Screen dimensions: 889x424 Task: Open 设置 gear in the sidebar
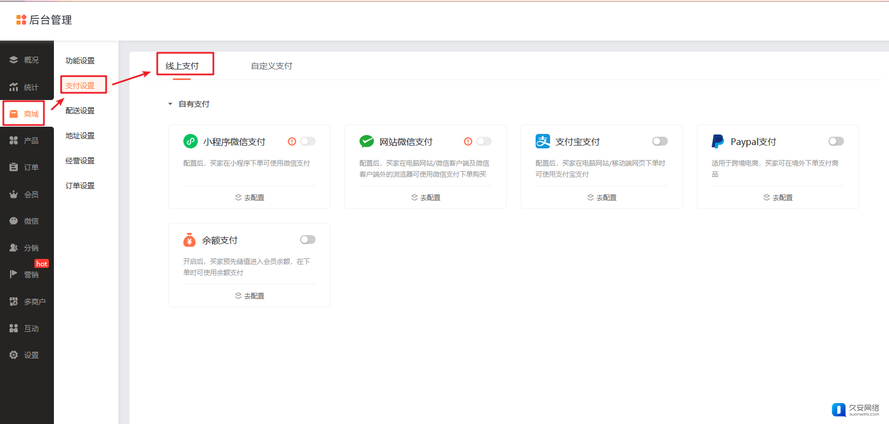point(24,355)
